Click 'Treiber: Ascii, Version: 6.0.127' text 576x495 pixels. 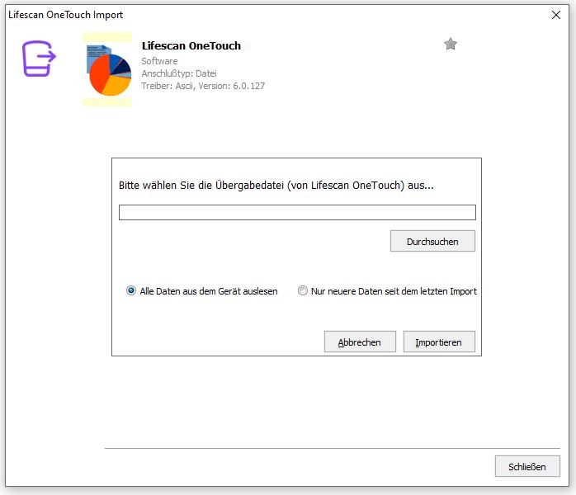(203, 86)
